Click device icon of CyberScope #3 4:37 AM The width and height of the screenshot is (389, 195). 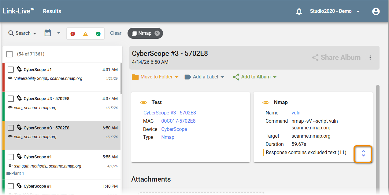[x=19, y=98]
